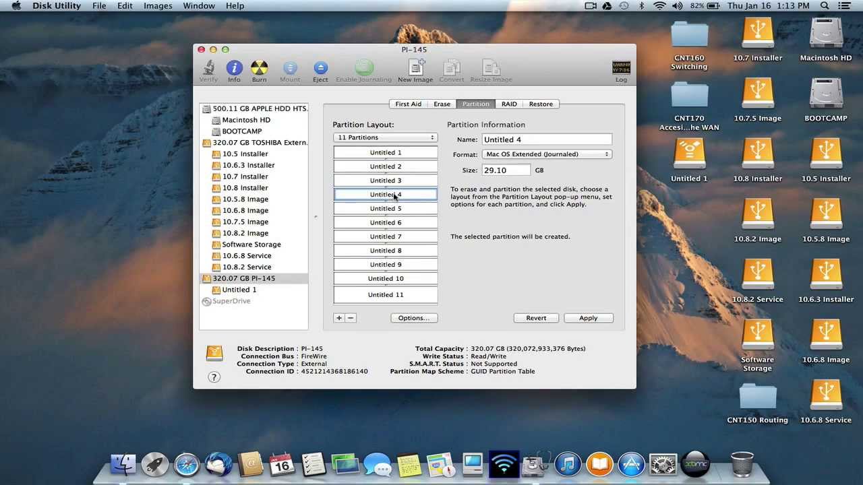Select the Macintosh HD desktop icon
This screenshot has width=863, height=485.
826,40
